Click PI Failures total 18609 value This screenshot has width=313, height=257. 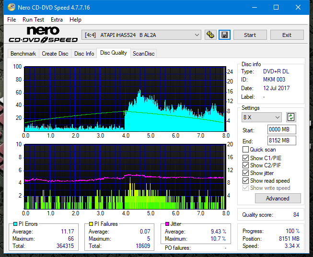(143, 246)
